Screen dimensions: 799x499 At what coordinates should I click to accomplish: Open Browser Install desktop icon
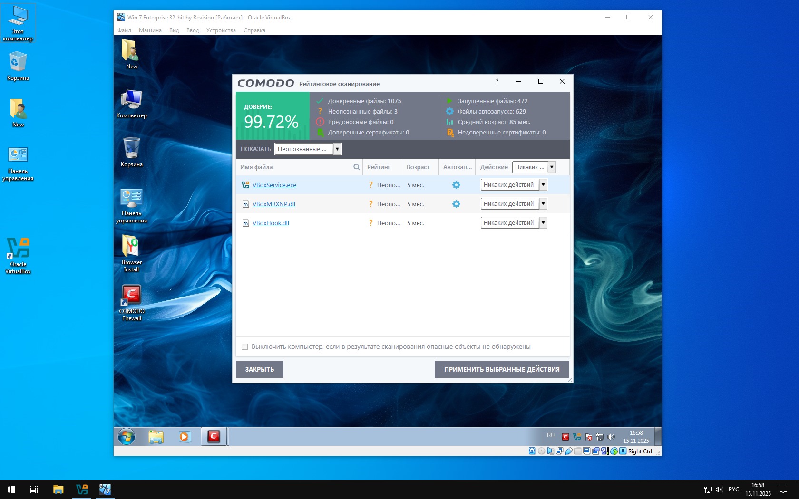131,247
